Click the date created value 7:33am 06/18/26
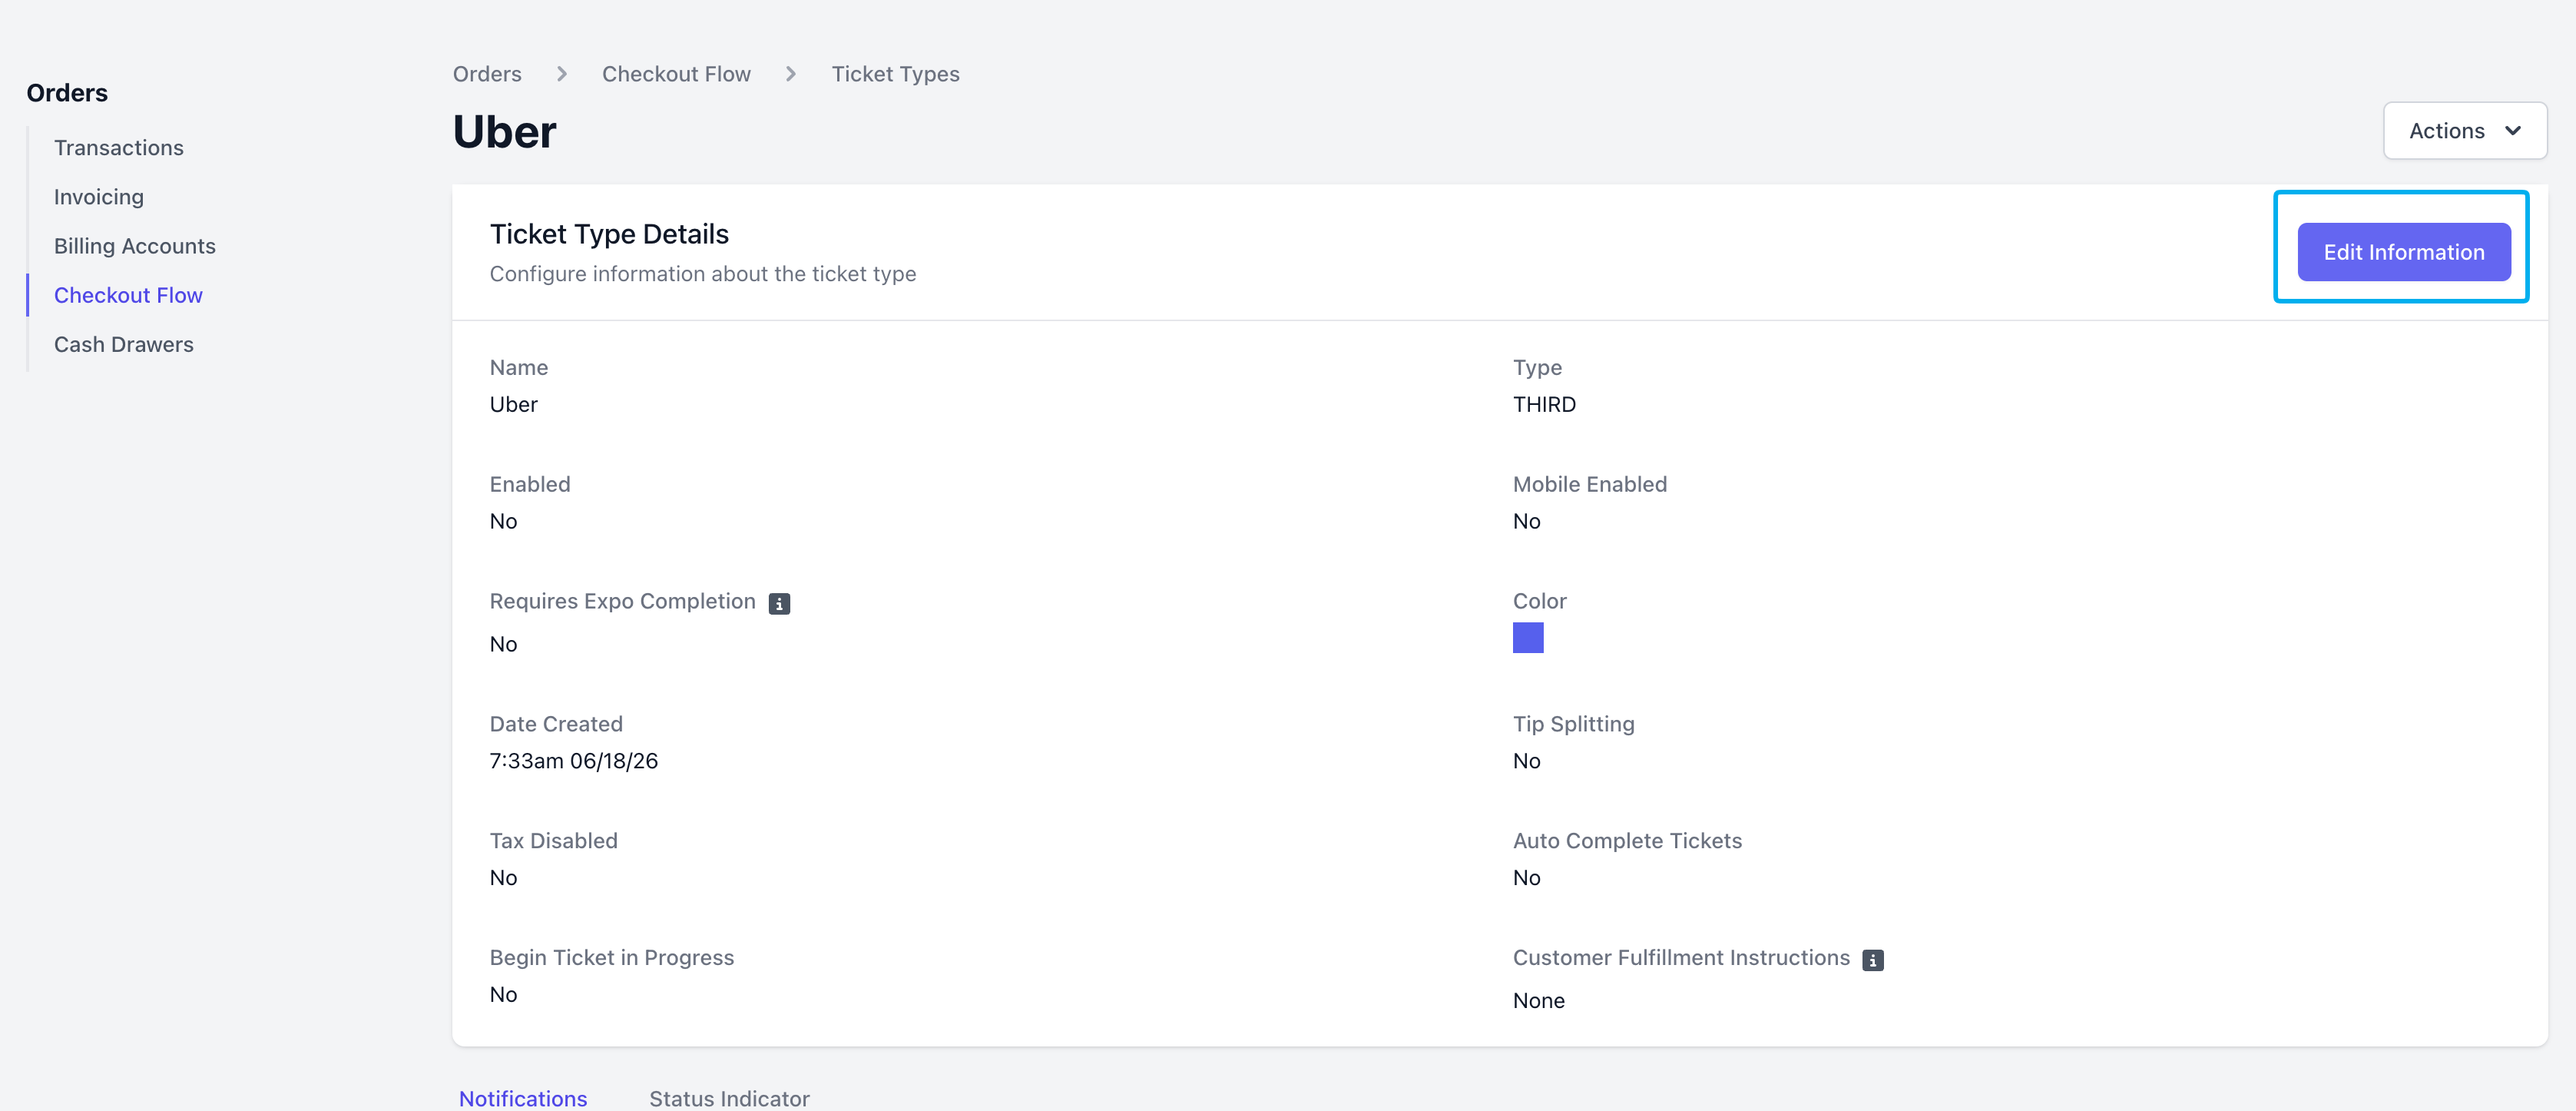This screenshot has width=2576, height=1111. coord(574,761)
